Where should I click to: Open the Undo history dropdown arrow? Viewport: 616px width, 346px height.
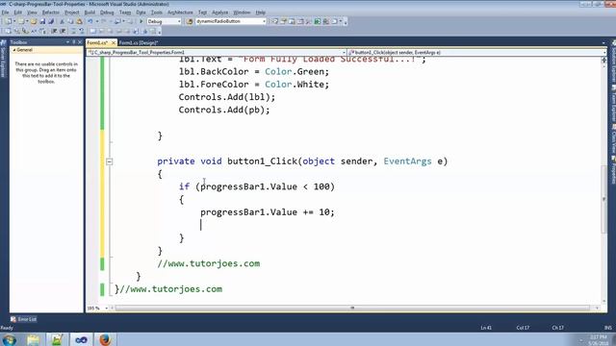(96, 21)
